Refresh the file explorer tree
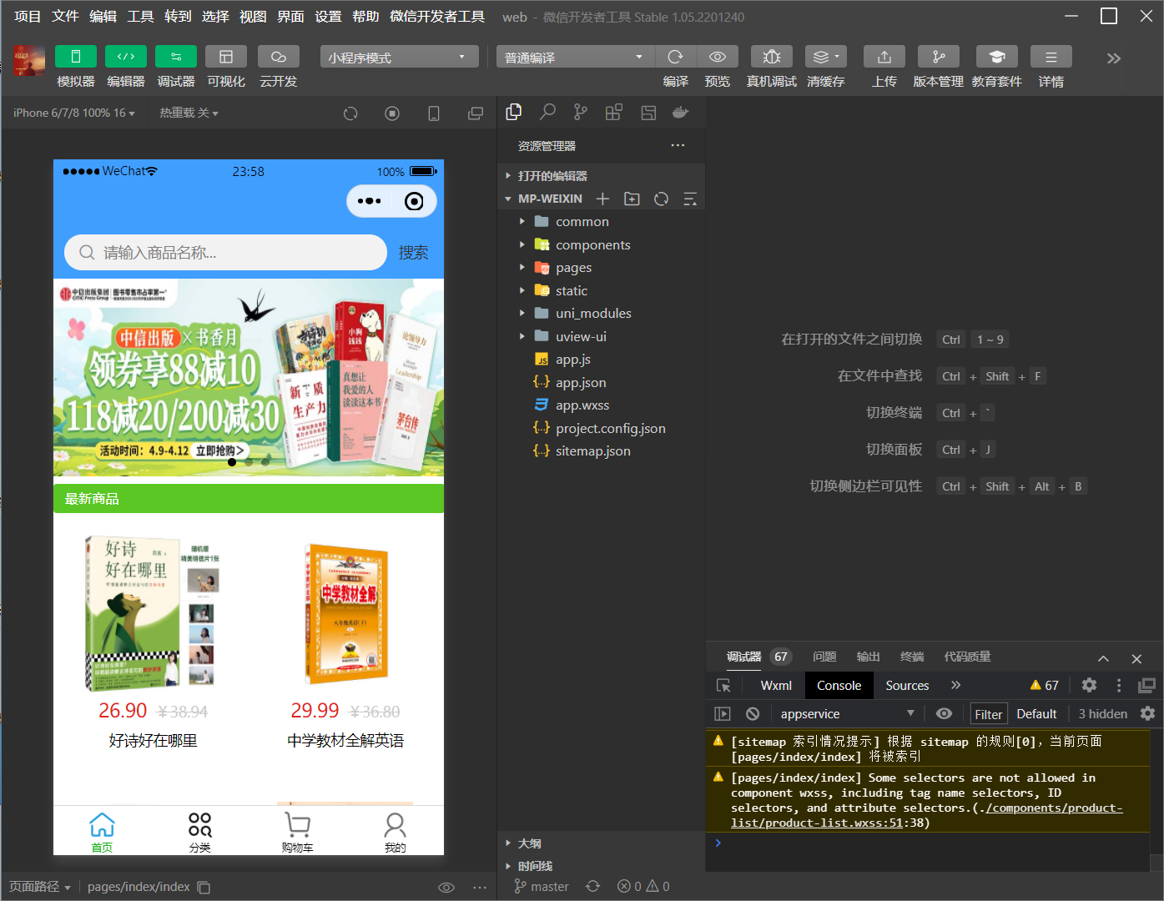1164x901 pixels. [662, 199]
